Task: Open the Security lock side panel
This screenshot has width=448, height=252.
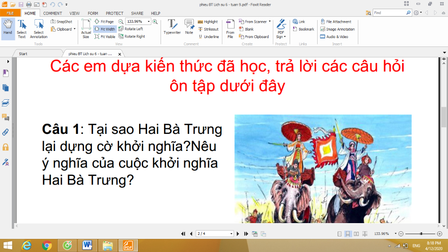Action: (5, 147)
